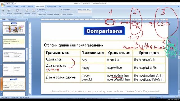
Task: Click the 'long' table cell
Action: 93,59
